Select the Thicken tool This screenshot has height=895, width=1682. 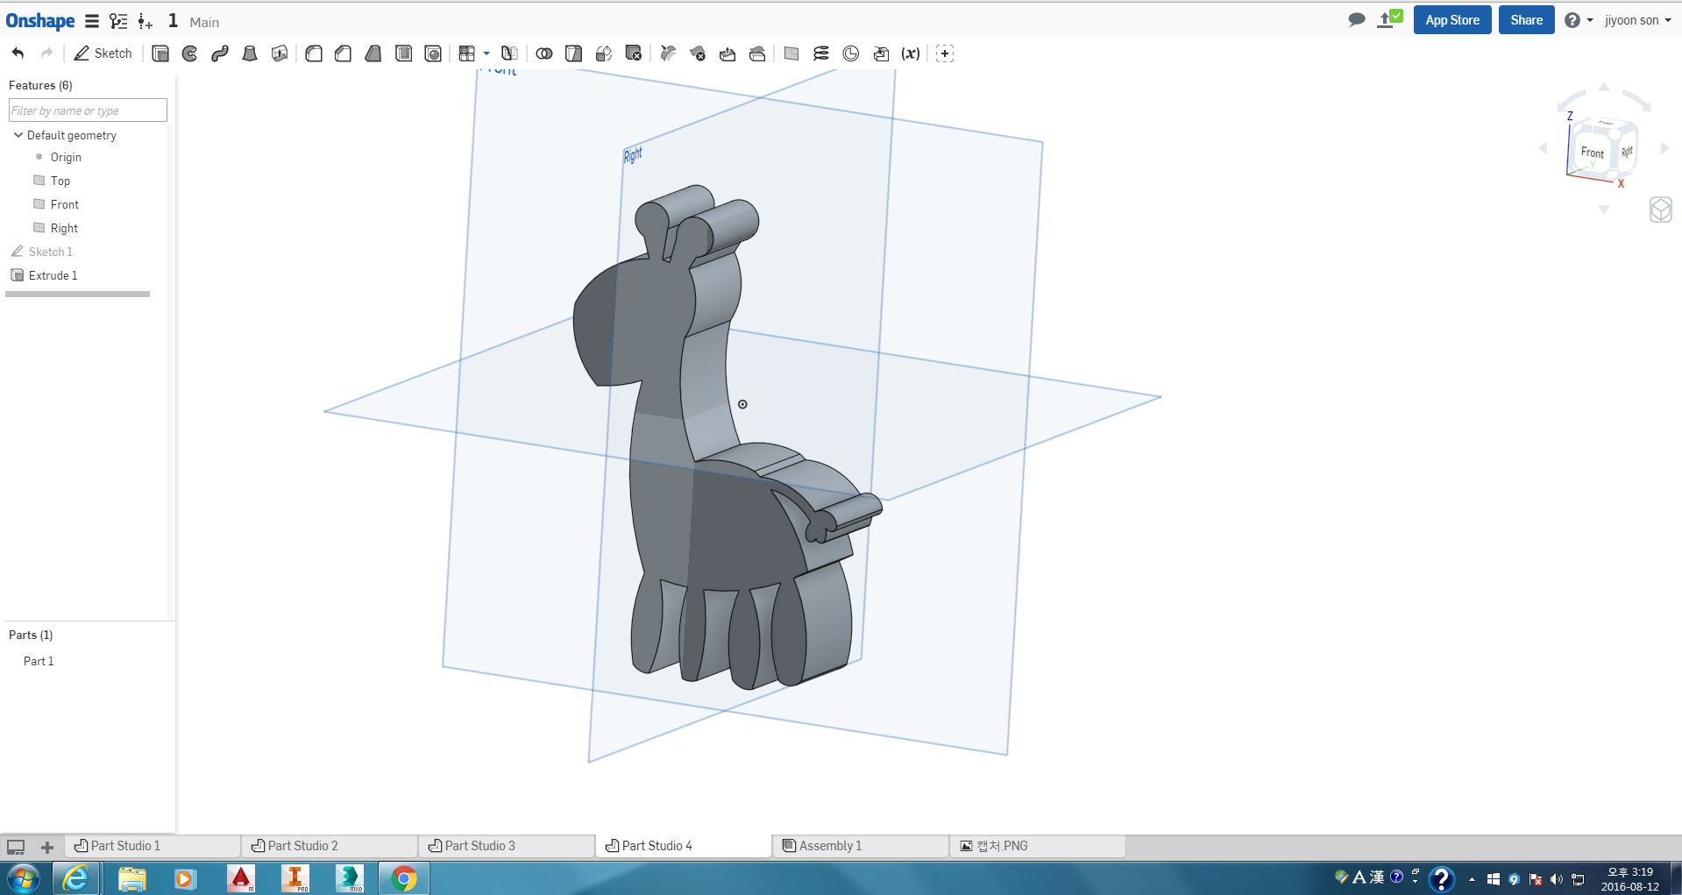pos(280,53)
